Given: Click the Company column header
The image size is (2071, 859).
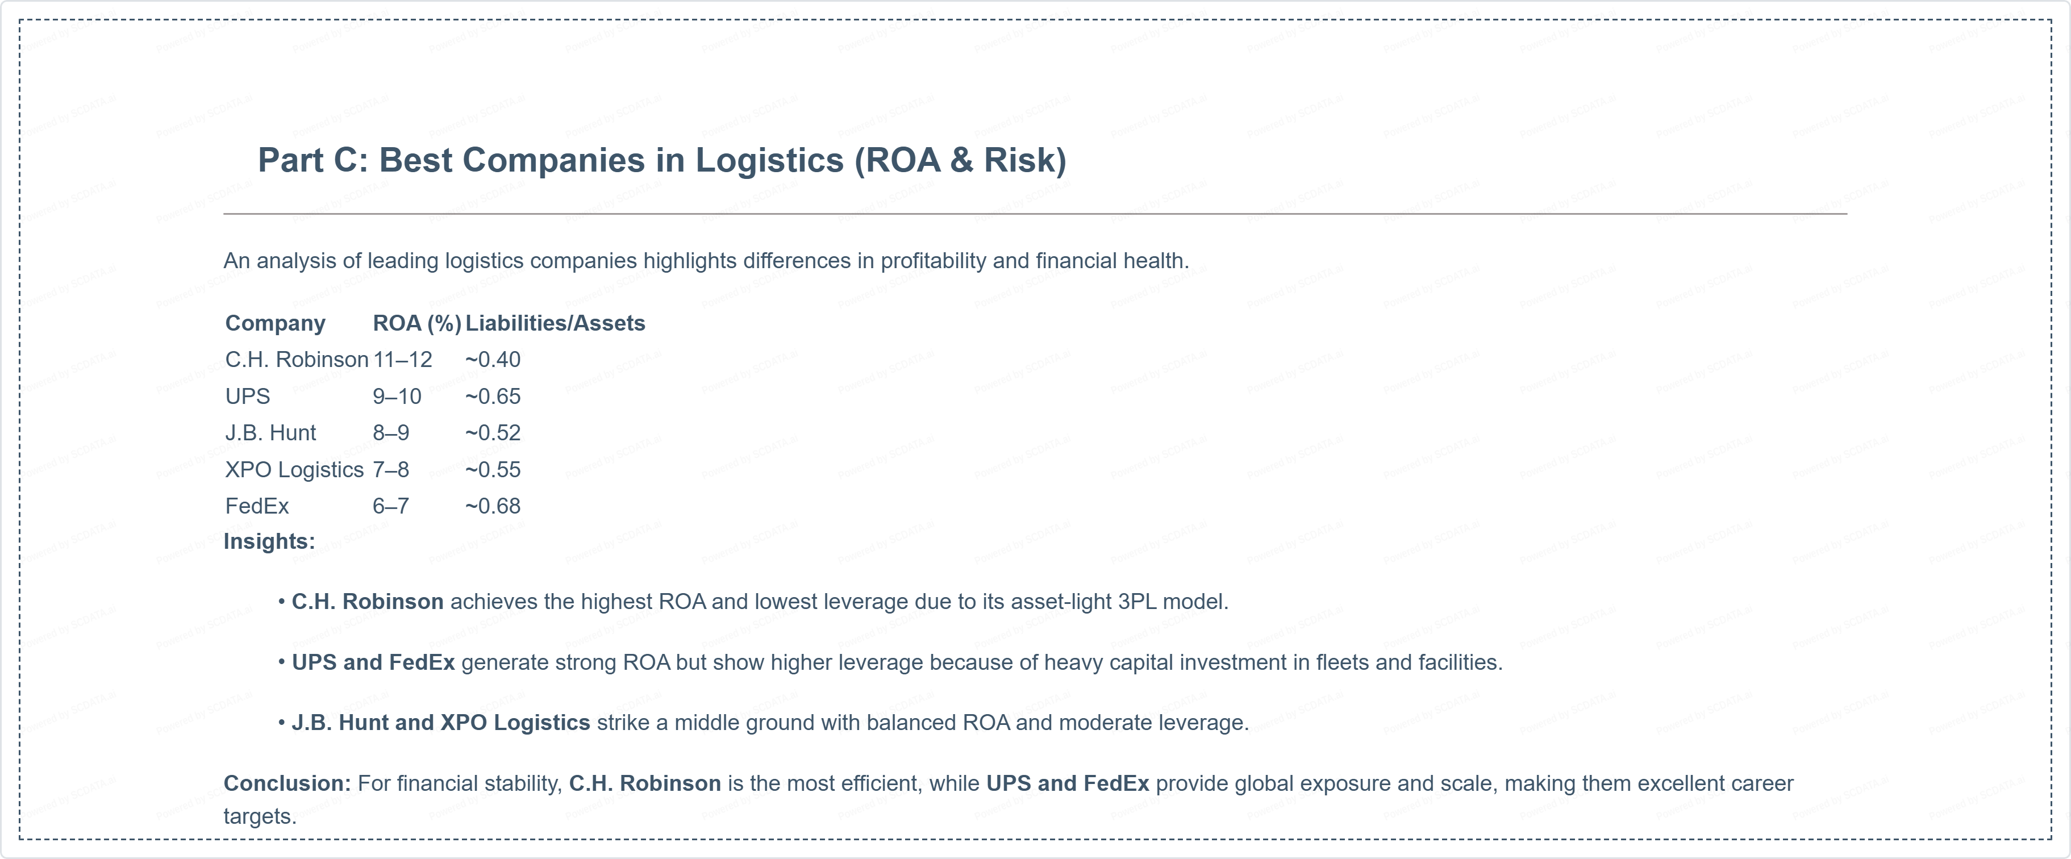Looking at the screenshot, I should point(275,323).
